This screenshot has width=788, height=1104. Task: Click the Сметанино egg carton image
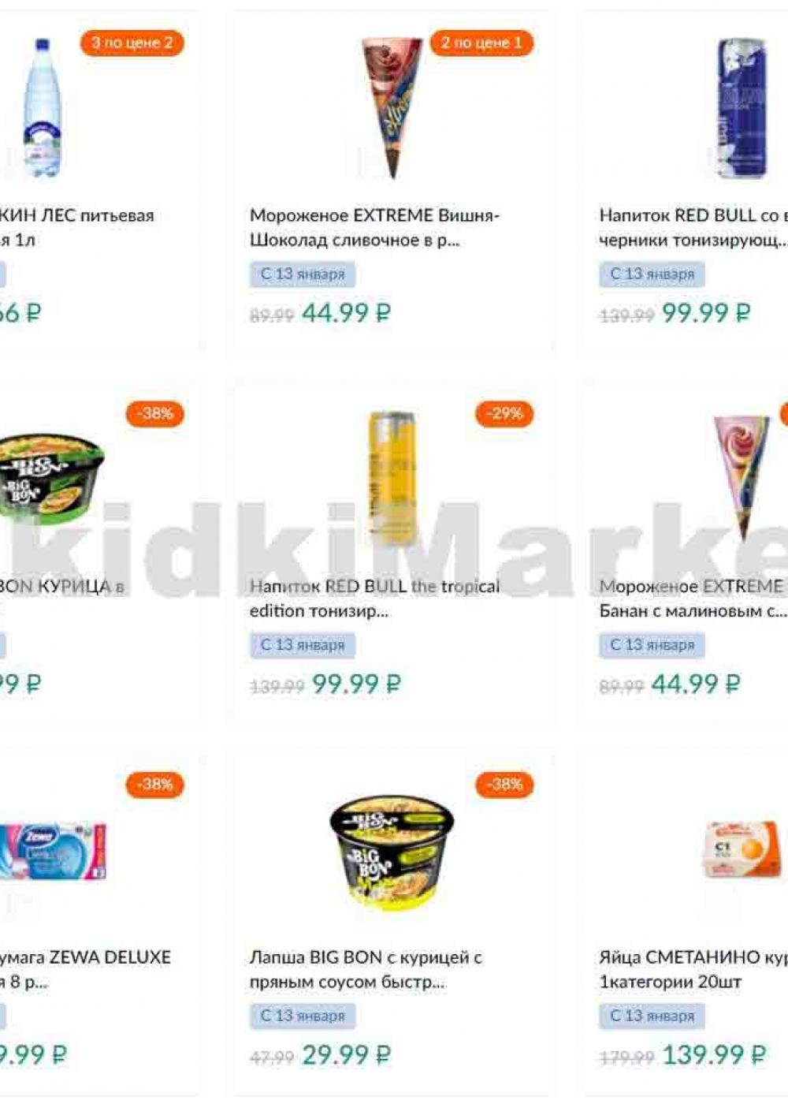743,849
